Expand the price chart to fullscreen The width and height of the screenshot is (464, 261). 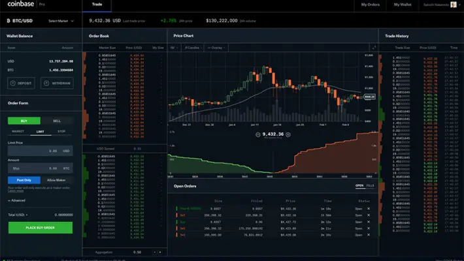374,48
